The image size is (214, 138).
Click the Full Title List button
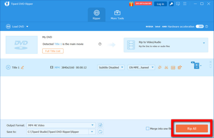pyautogui.click(x=53, y=51)
